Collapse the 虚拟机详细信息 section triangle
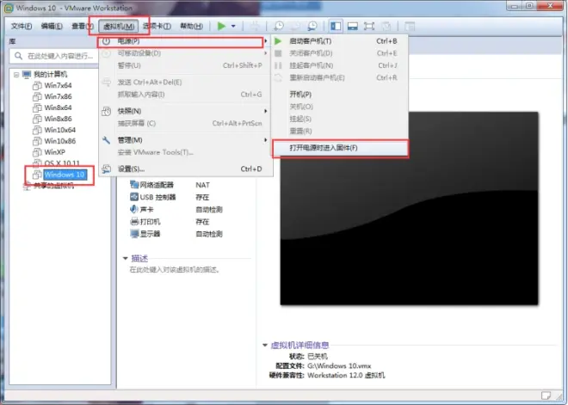This screenshot has height=405, width=568. [265, 346]
